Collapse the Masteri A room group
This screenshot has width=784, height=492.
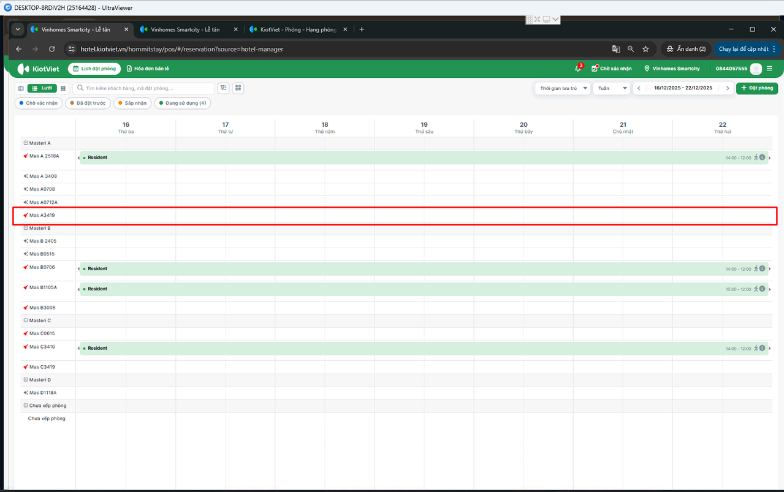click(26, 143)
